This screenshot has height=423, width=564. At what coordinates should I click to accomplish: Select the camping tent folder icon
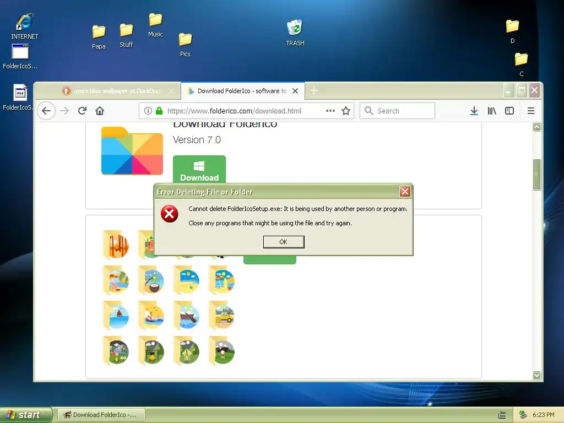pos(187,351)
